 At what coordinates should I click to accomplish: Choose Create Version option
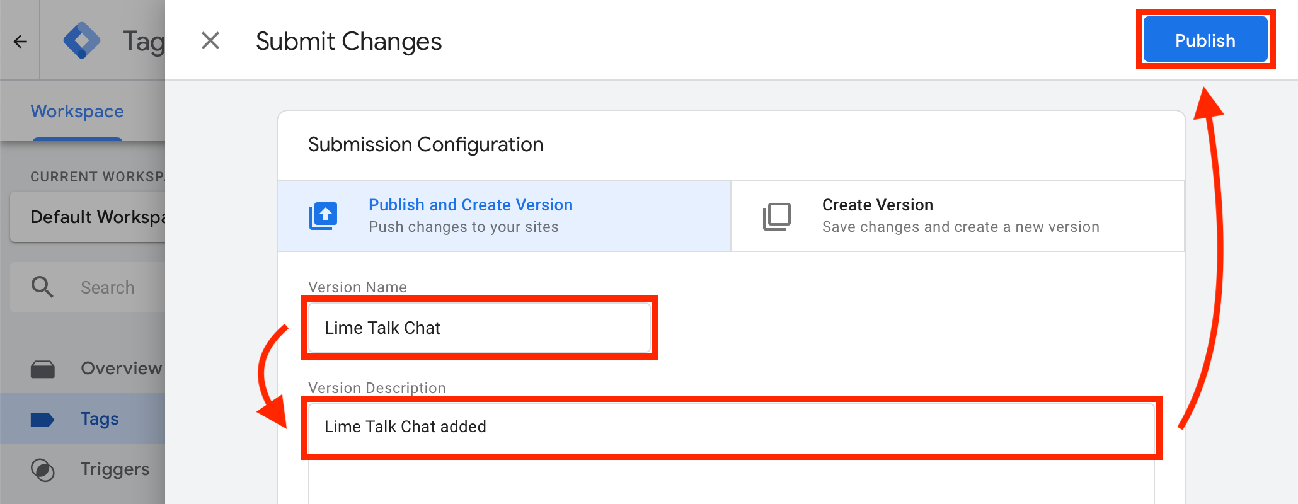958,216
